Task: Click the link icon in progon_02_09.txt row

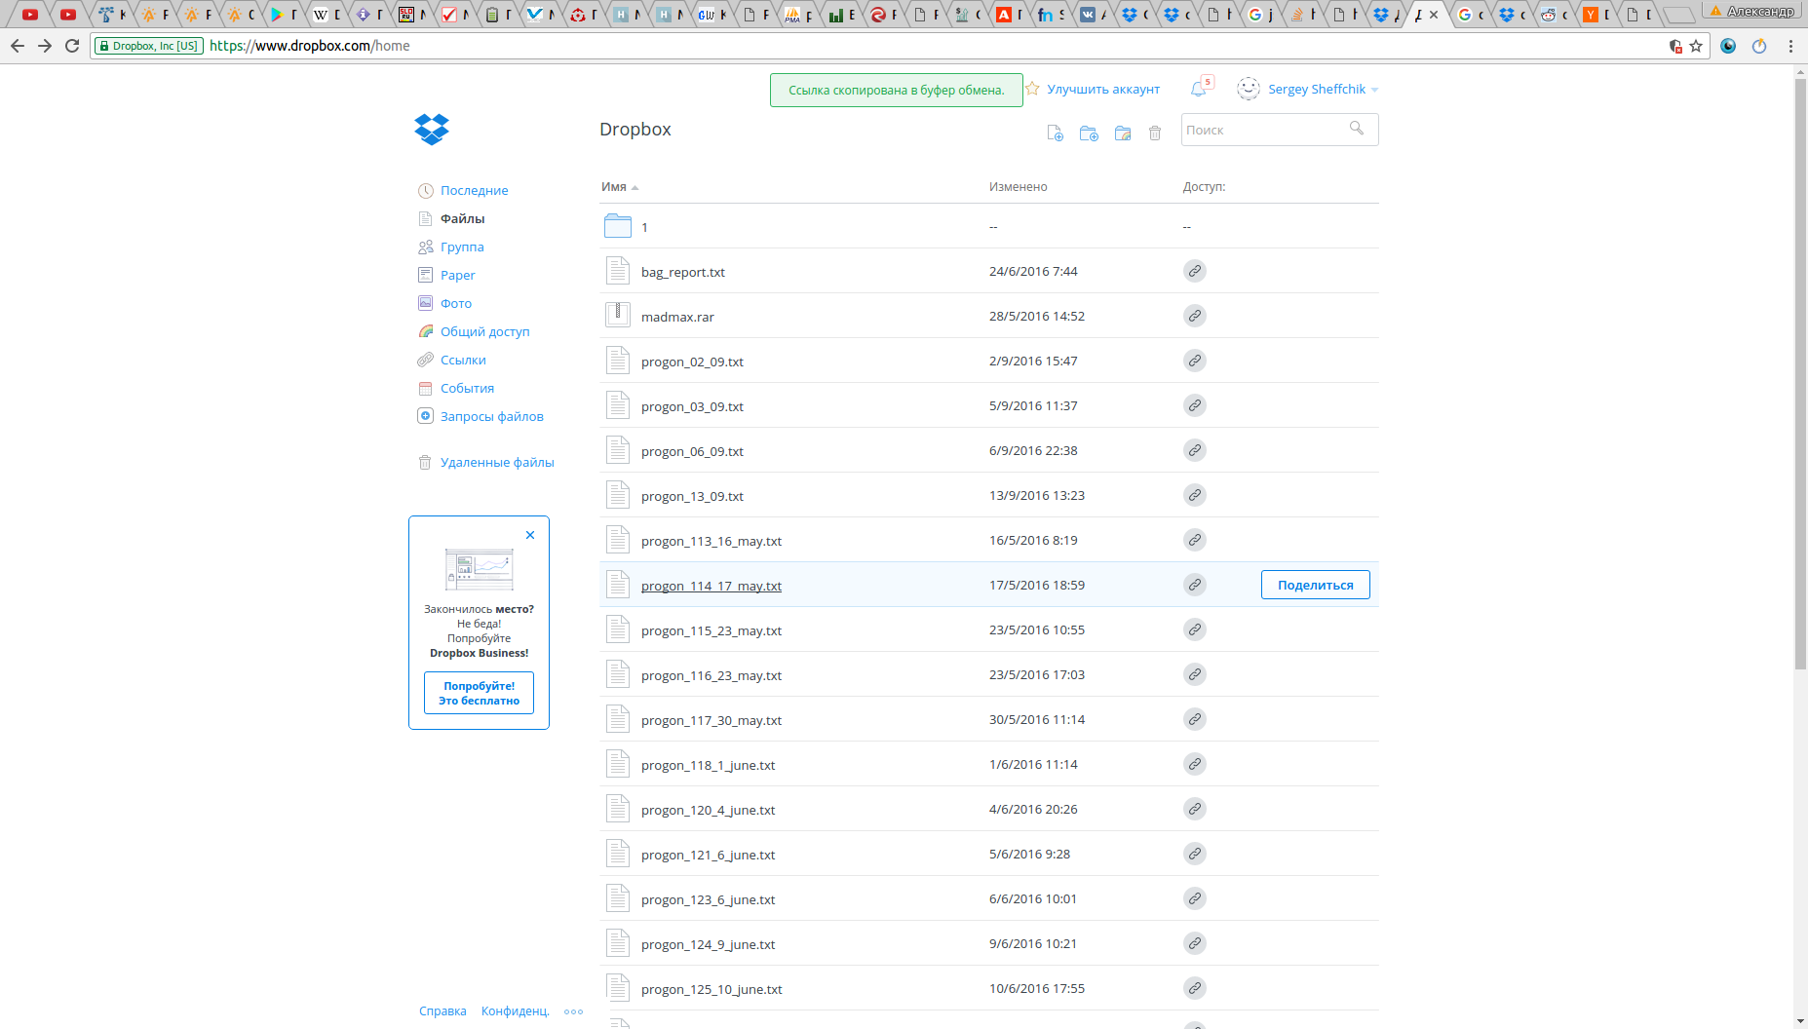Action: pos(1195,361)
